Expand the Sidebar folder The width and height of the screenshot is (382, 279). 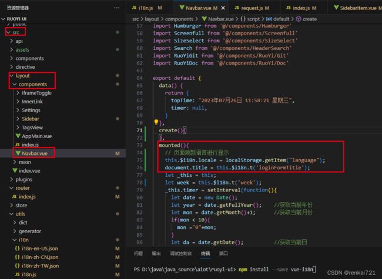[x=18, y=119]
